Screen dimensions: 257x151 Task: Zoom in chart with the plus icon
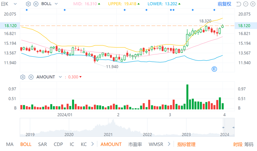[x=253, y=4]
